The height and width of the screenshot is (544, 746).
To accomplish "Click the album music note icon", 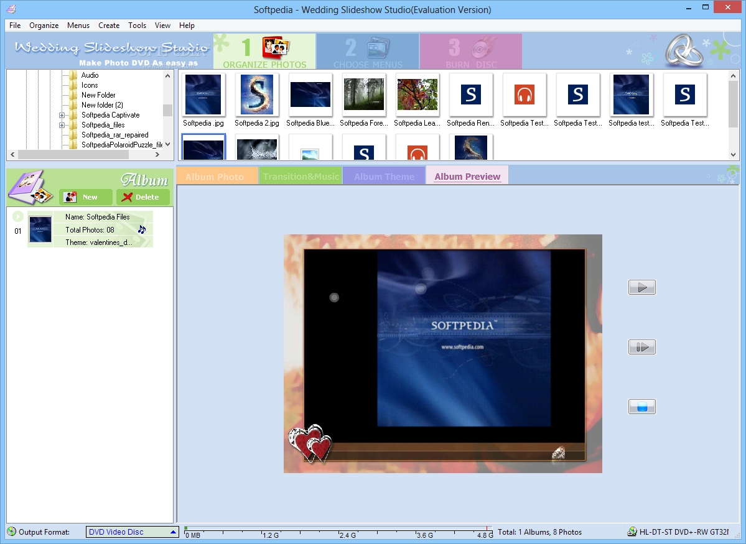I will (142, 229).
